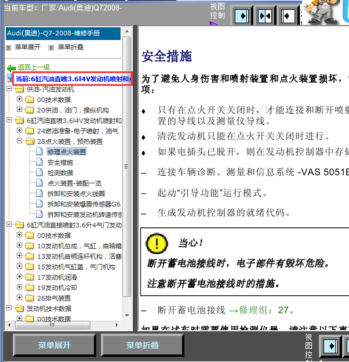
Task: Click the 19发动机冷却 folder label
Action: pyautogui.click(x=57, y=288)
